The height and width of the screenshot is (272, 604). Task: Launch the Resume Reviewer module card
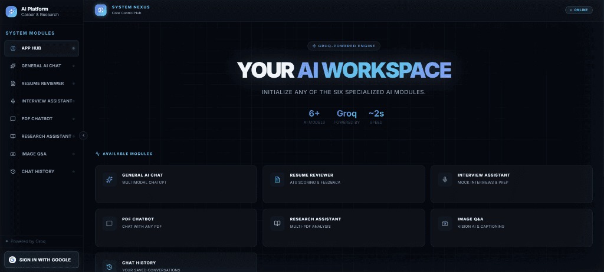tap(344, 184)
